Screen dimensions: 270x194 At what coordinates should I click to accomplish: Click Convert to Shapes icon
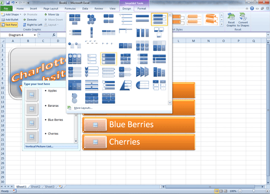point(242,17)
